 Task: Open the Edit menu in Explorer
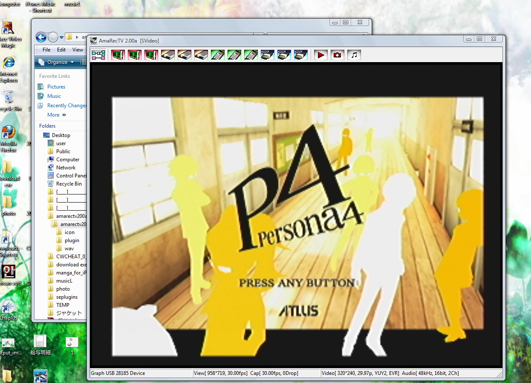61,50
